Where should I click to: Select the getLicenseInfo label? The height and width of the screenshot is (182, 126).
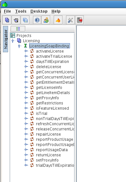tap(49, 87)
